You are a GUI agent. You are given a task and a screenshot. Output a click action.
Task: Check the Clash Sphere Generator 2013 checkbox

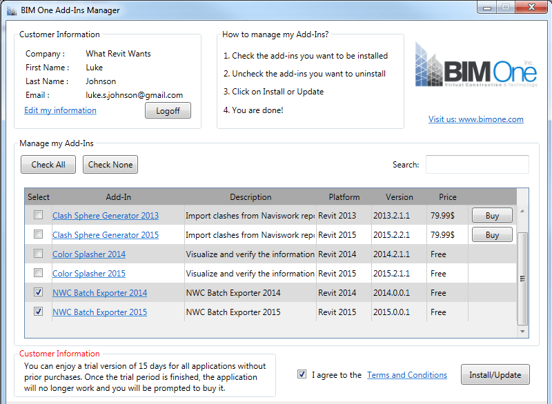click(x=38, y=215)
